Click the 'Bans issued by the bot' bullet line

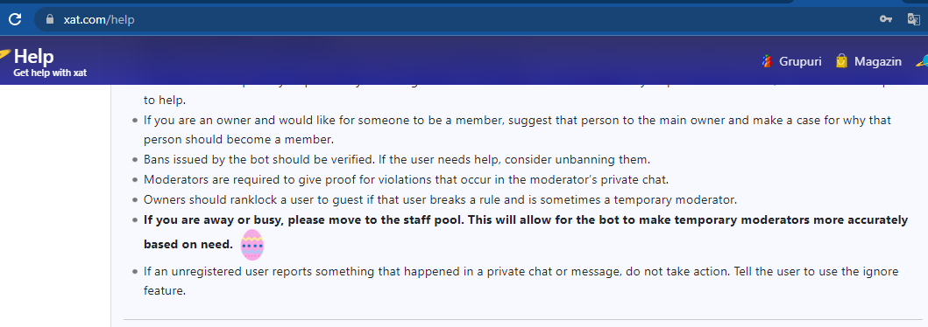[x=397, y=159]
